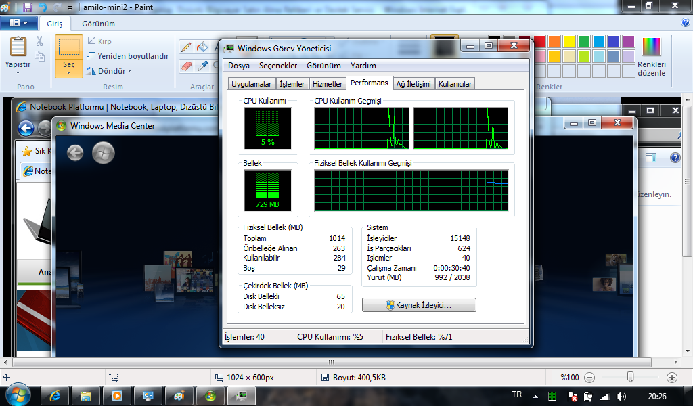Click the Bellek meter showing 729 MB
The height and width of the screenshot is (406, 693).
coord(267,191)
